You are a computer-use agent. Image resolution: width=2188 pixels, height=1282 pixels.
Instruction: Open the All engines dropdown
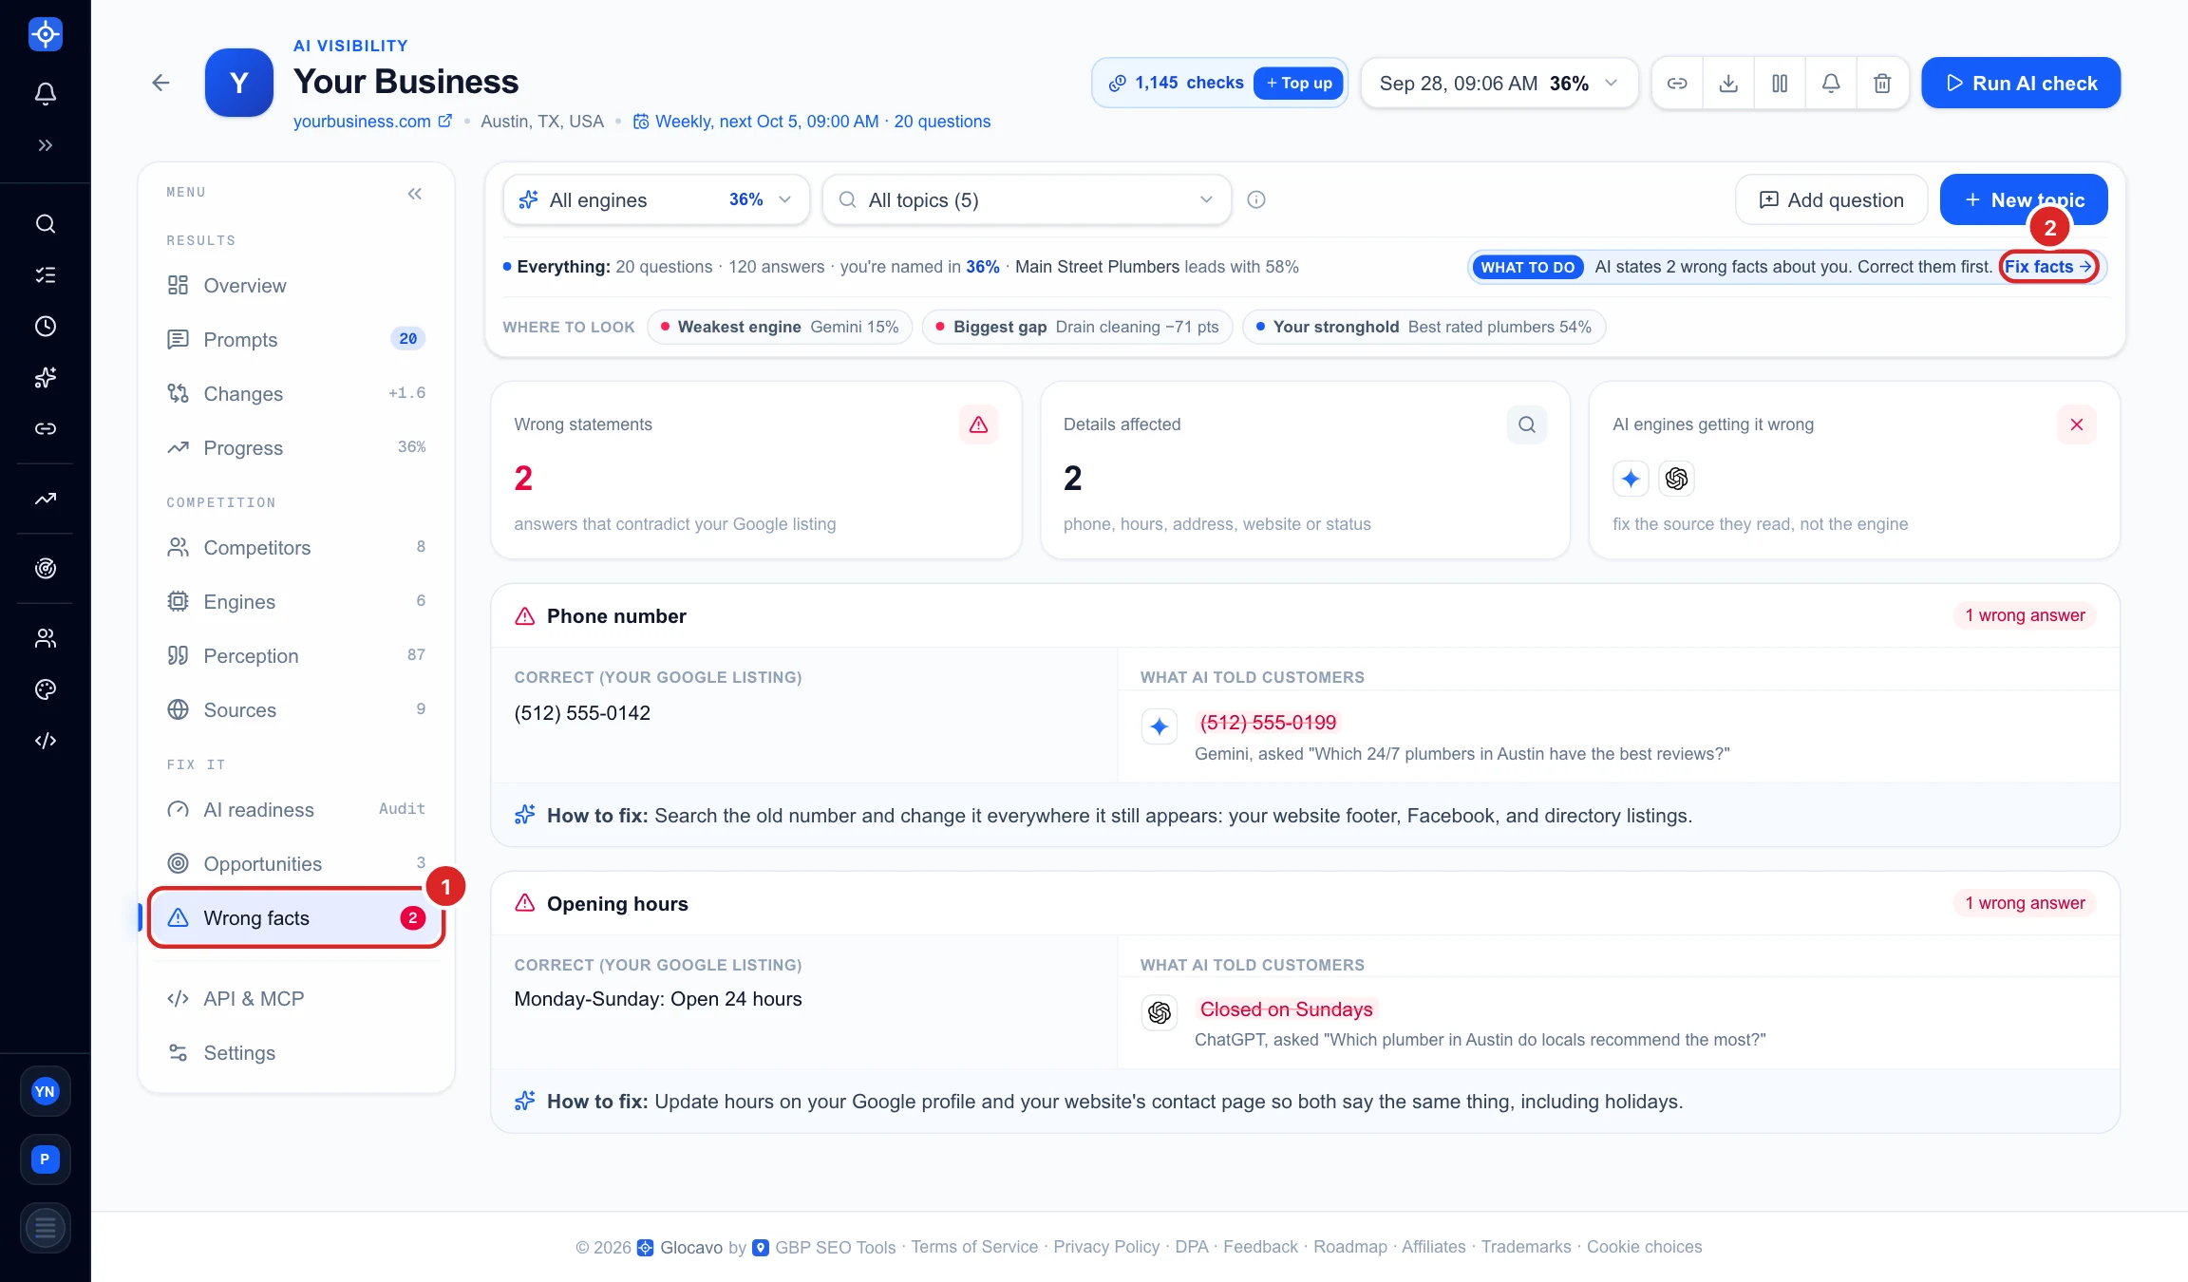(x=656, y=199)
